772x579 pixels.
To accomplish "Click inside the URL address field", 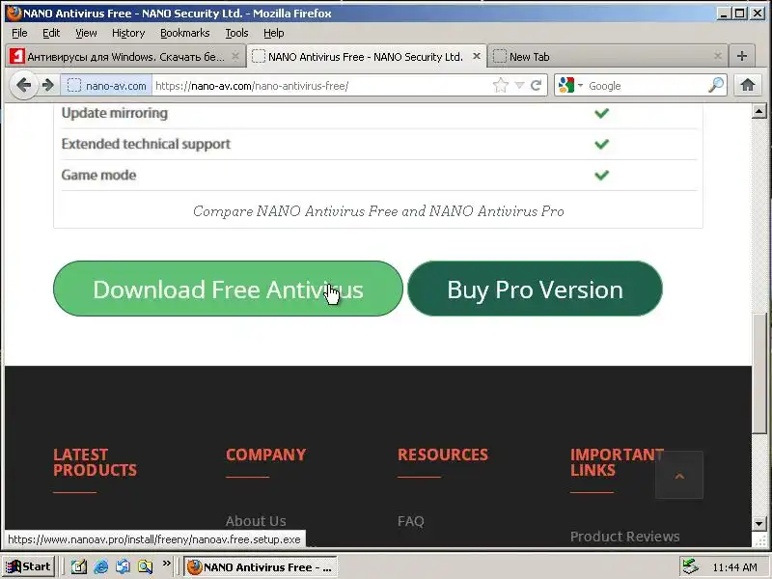I will (320, 86).
